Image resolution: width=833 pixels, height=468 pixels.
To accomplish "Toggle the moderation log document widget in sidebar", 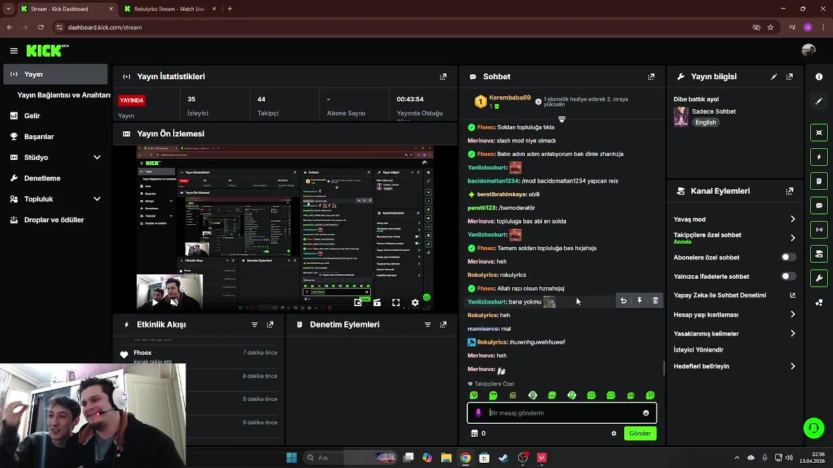I will pyautogui.click(x=819, y=181).
